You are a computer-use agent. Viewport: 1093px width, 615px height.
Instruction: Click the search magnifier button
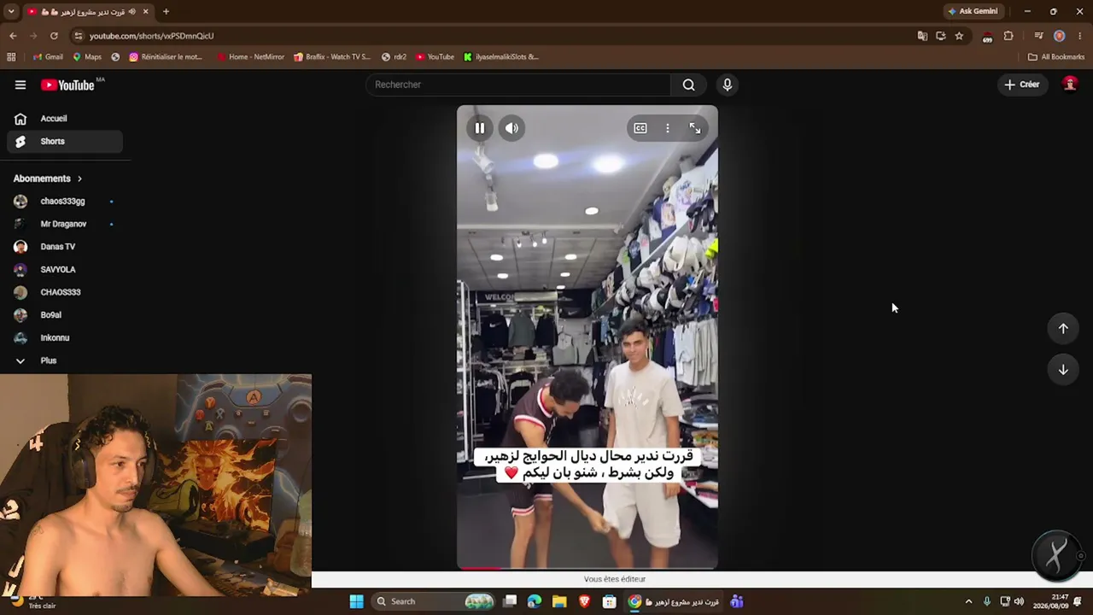pyautogui.click(x=688, y=85)
